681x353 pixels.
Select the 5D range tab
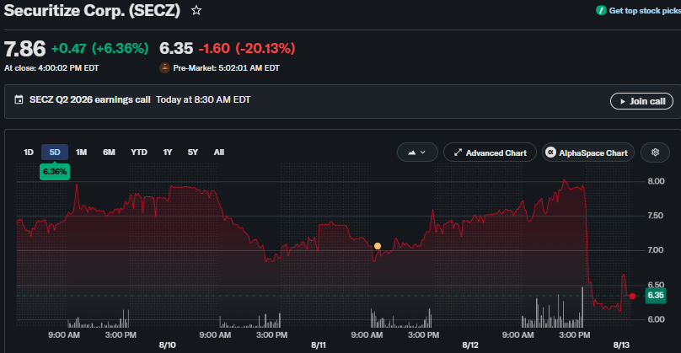(55, 152)
